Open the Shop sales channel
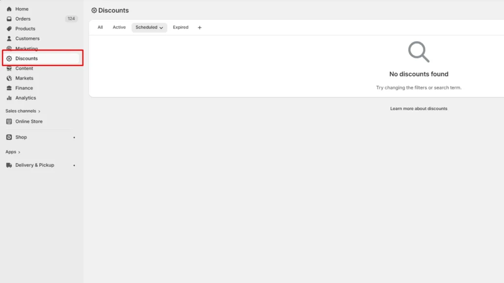 click(21, 137)
